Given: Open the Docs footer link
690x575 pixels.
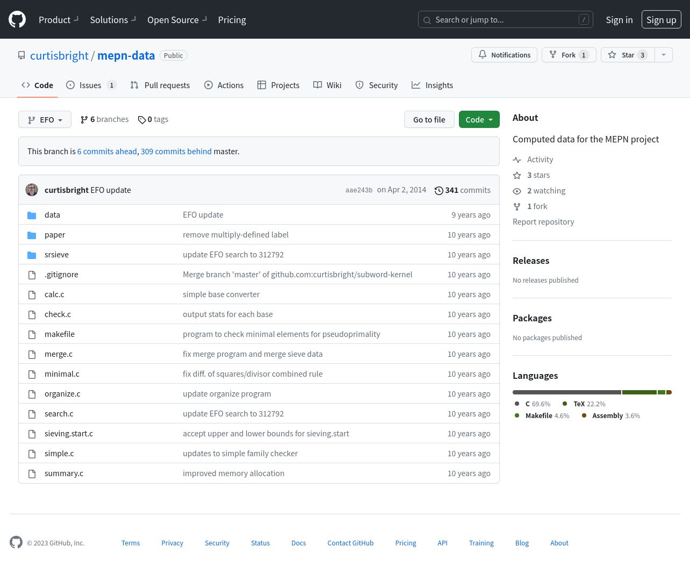Looking at the screenshot, I should point(298,543).
